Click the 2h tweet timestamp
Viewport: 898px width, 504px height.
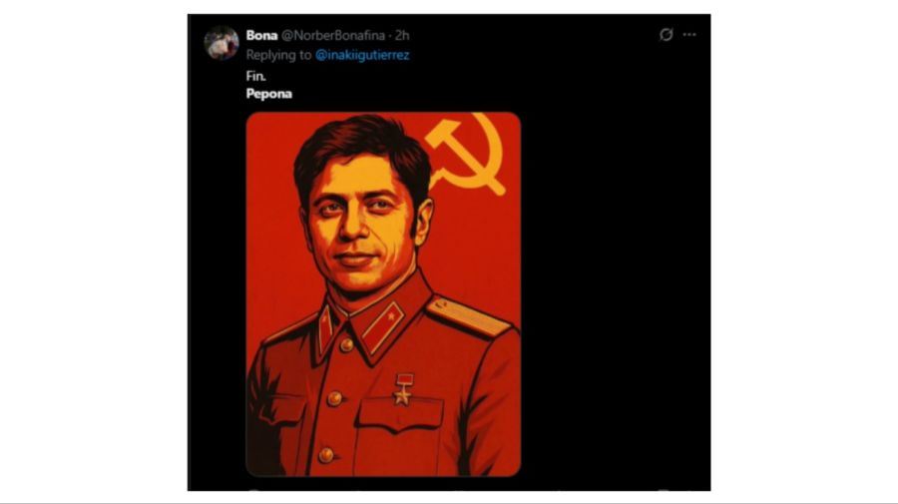(x=402, y=35)
